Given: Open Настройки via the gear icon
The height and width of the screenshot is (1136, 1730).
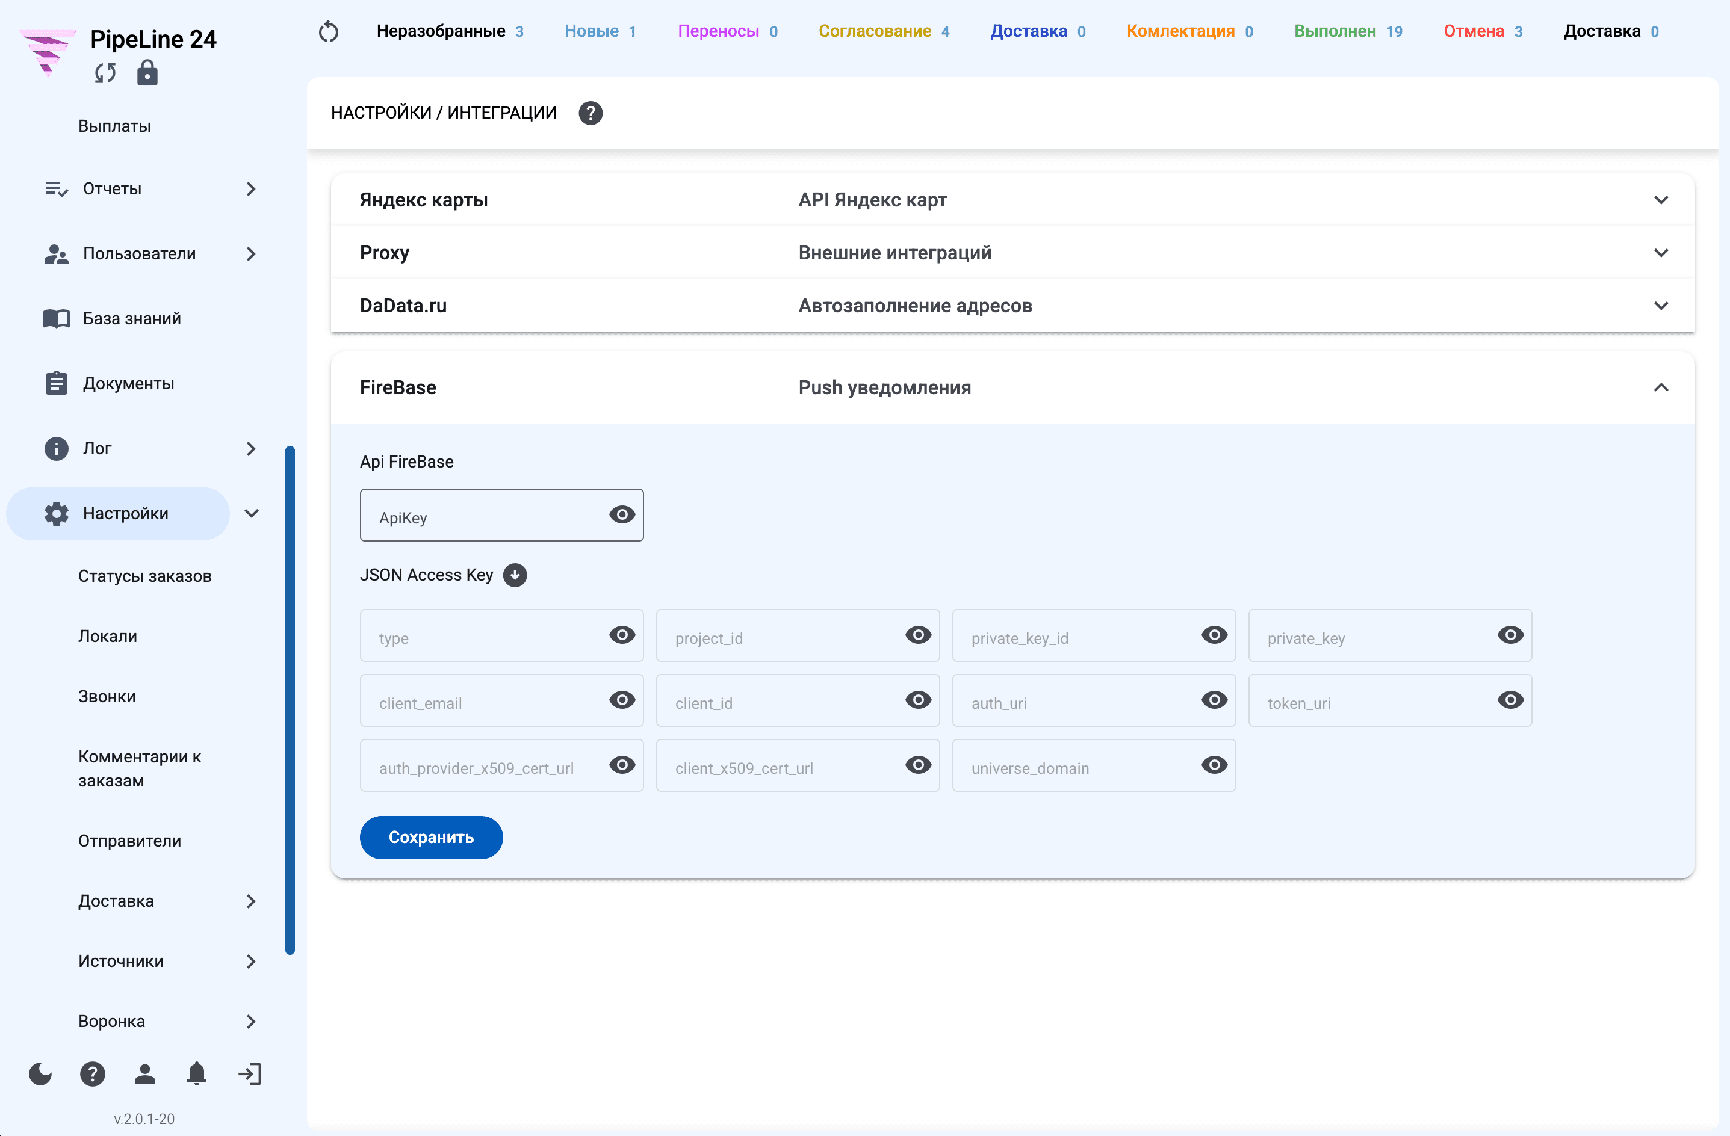Looking at the screenshot, I should (x=56, y=513).
